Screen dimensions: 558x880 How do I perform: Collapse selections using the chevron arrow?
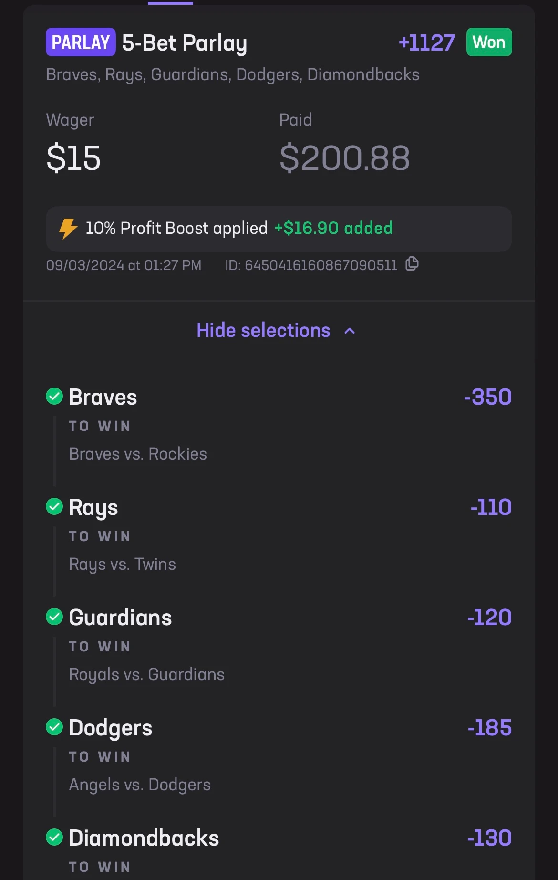[x=350, y=331]
